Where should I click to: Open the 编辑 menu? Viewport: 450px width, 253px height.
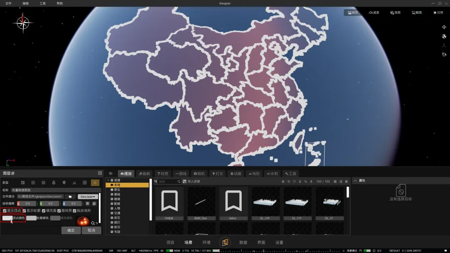click(x=25, y=3)
